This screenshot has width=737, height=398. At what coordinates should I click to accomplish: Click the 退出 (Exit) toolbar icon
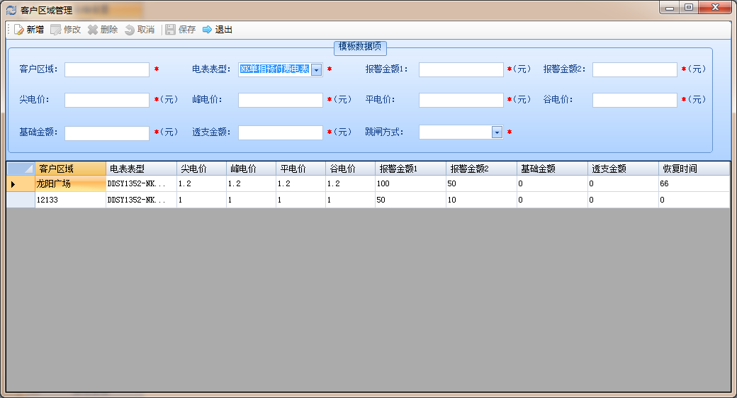(x=208, y=30)
